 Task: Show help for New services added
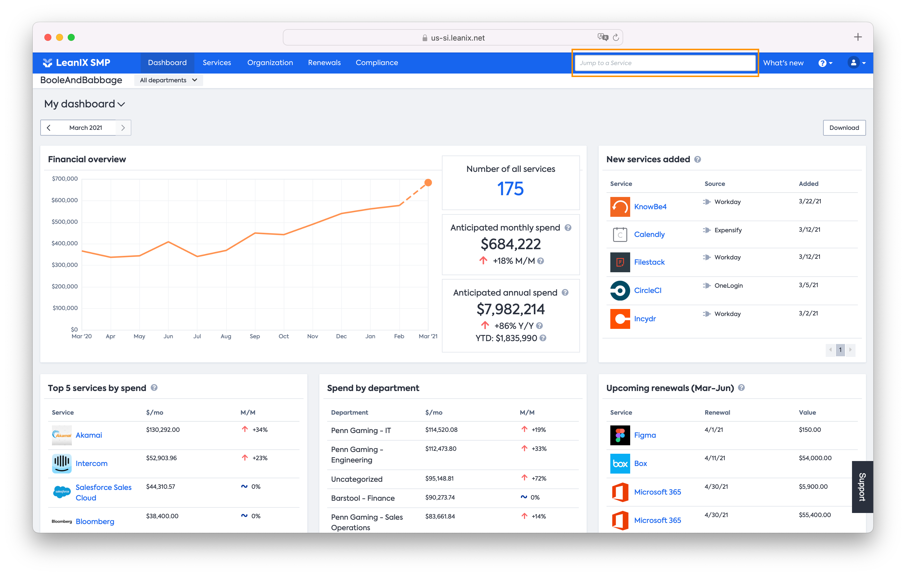697,160
